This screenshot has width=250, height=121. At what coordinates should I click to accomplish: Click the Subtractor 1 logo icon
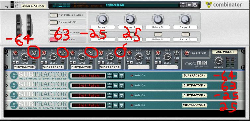point(14,76)
